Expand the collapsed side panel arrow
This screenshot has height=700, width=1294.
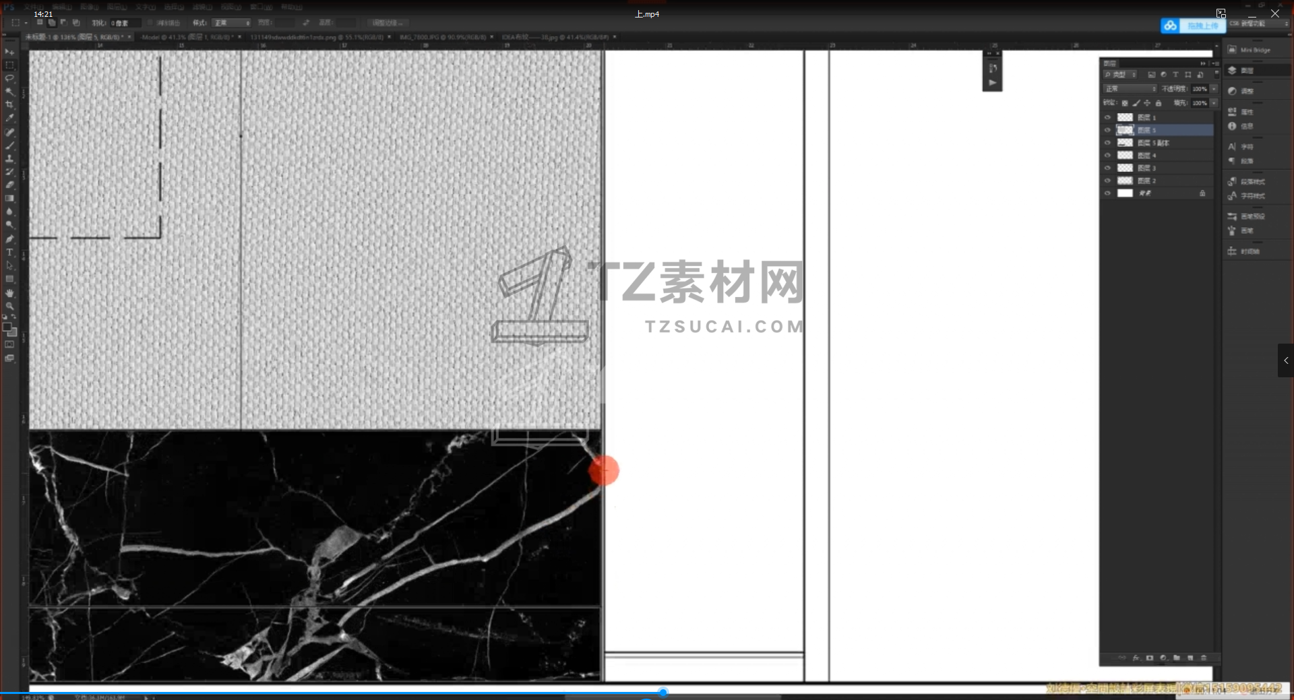pyautogui.click(x=1286, y=360)
